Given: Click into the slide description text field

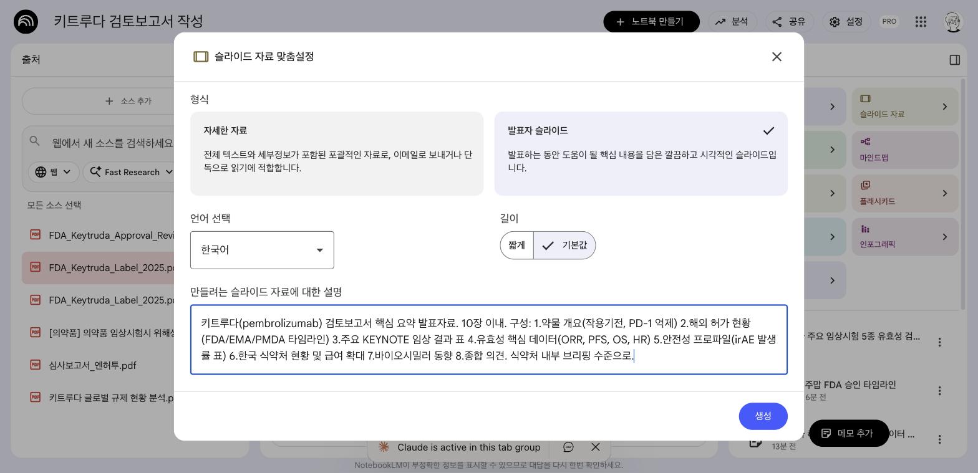Looking at the screenshot, I should 489,340.
